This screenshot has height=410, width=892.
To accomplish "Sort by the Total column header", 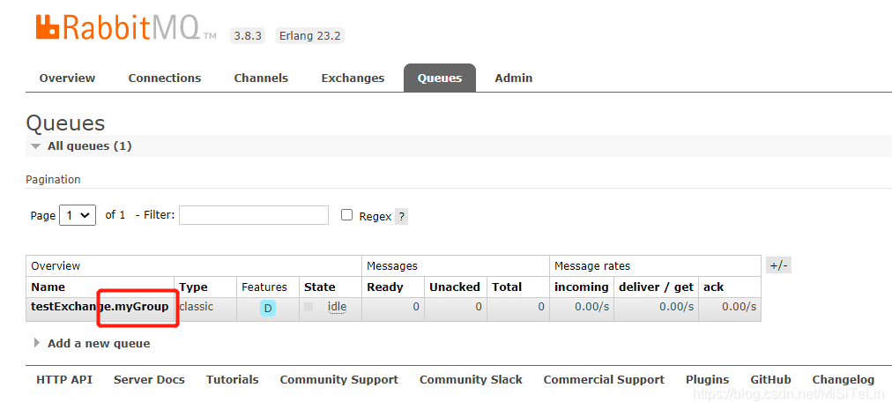I will click(x=507, y=287).
